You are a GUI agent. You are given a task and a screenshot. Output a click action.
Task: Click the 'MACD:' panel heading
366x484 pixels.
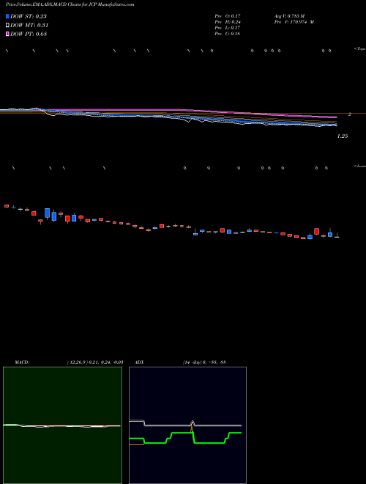click(22, 362)
